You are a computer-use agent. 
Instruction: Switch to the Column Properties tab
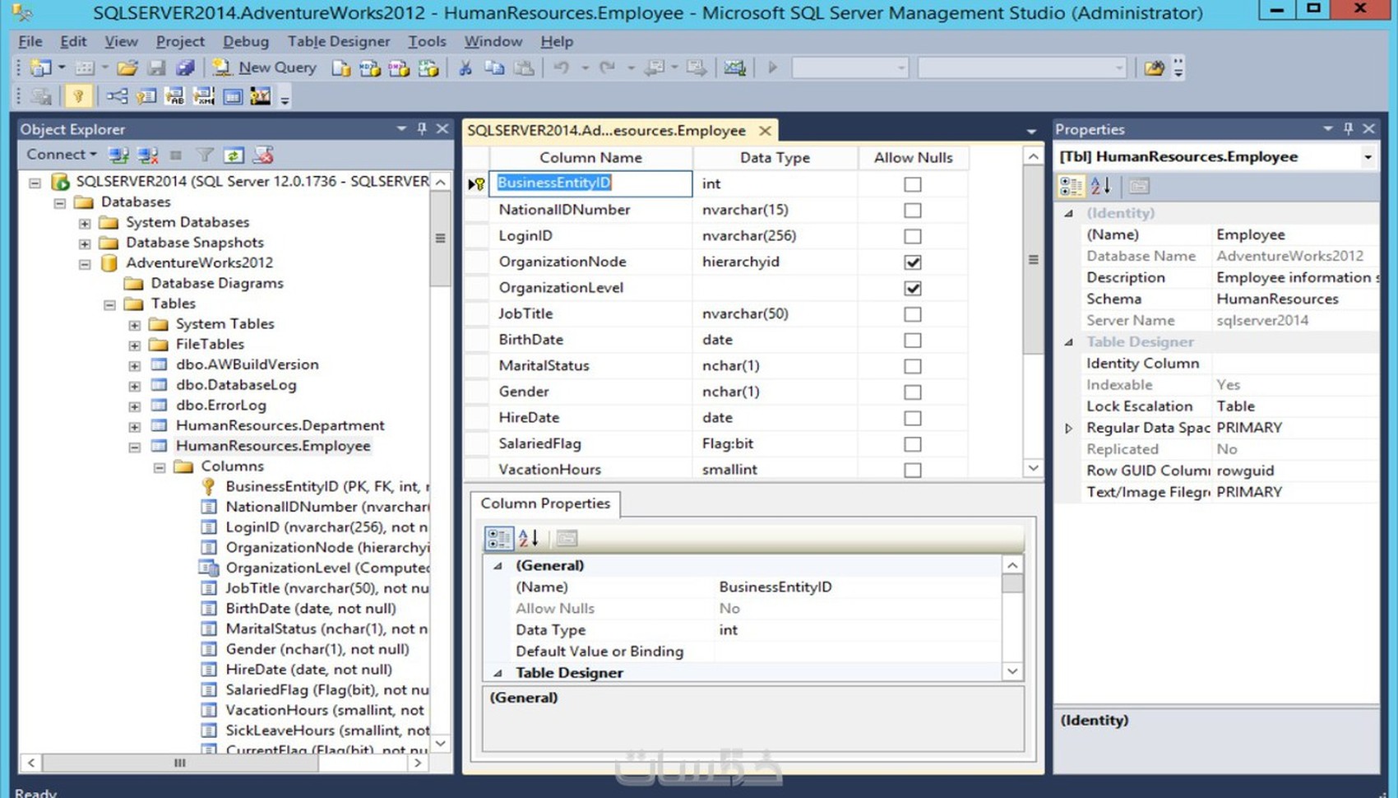tap(545, 503)
